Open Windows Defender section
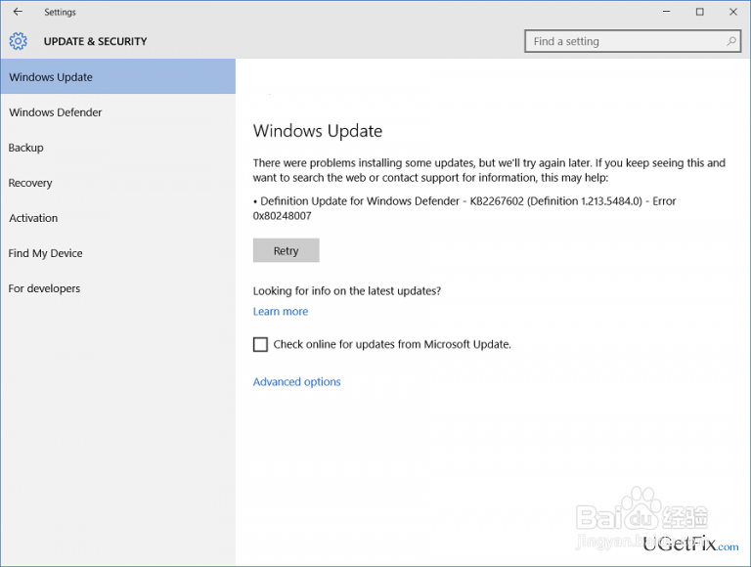 tap(117, 112)
